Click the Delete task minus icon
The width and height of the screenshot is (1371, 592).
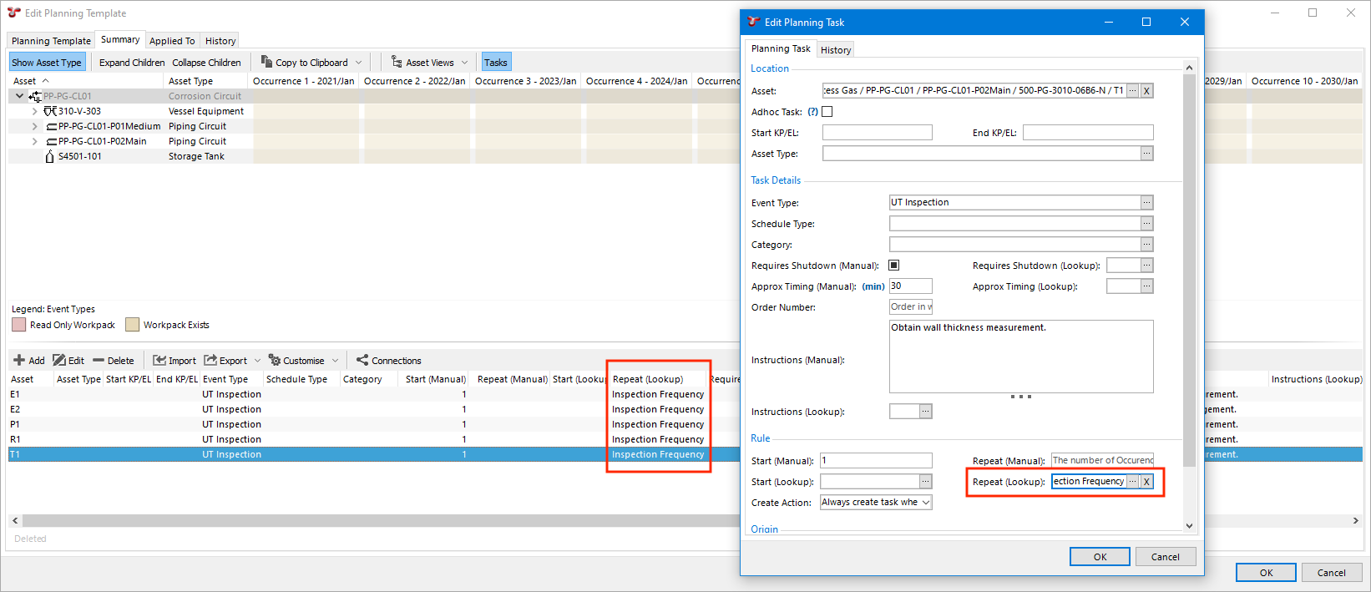[x=99, y=361]
